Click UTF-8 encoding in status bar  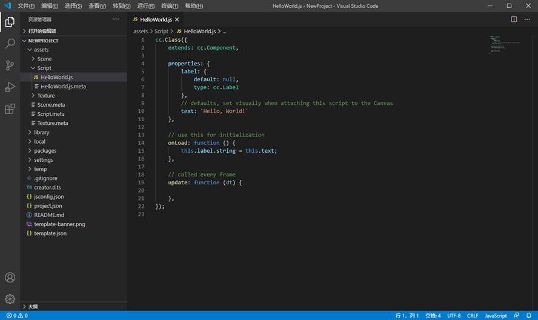[454, 316]
